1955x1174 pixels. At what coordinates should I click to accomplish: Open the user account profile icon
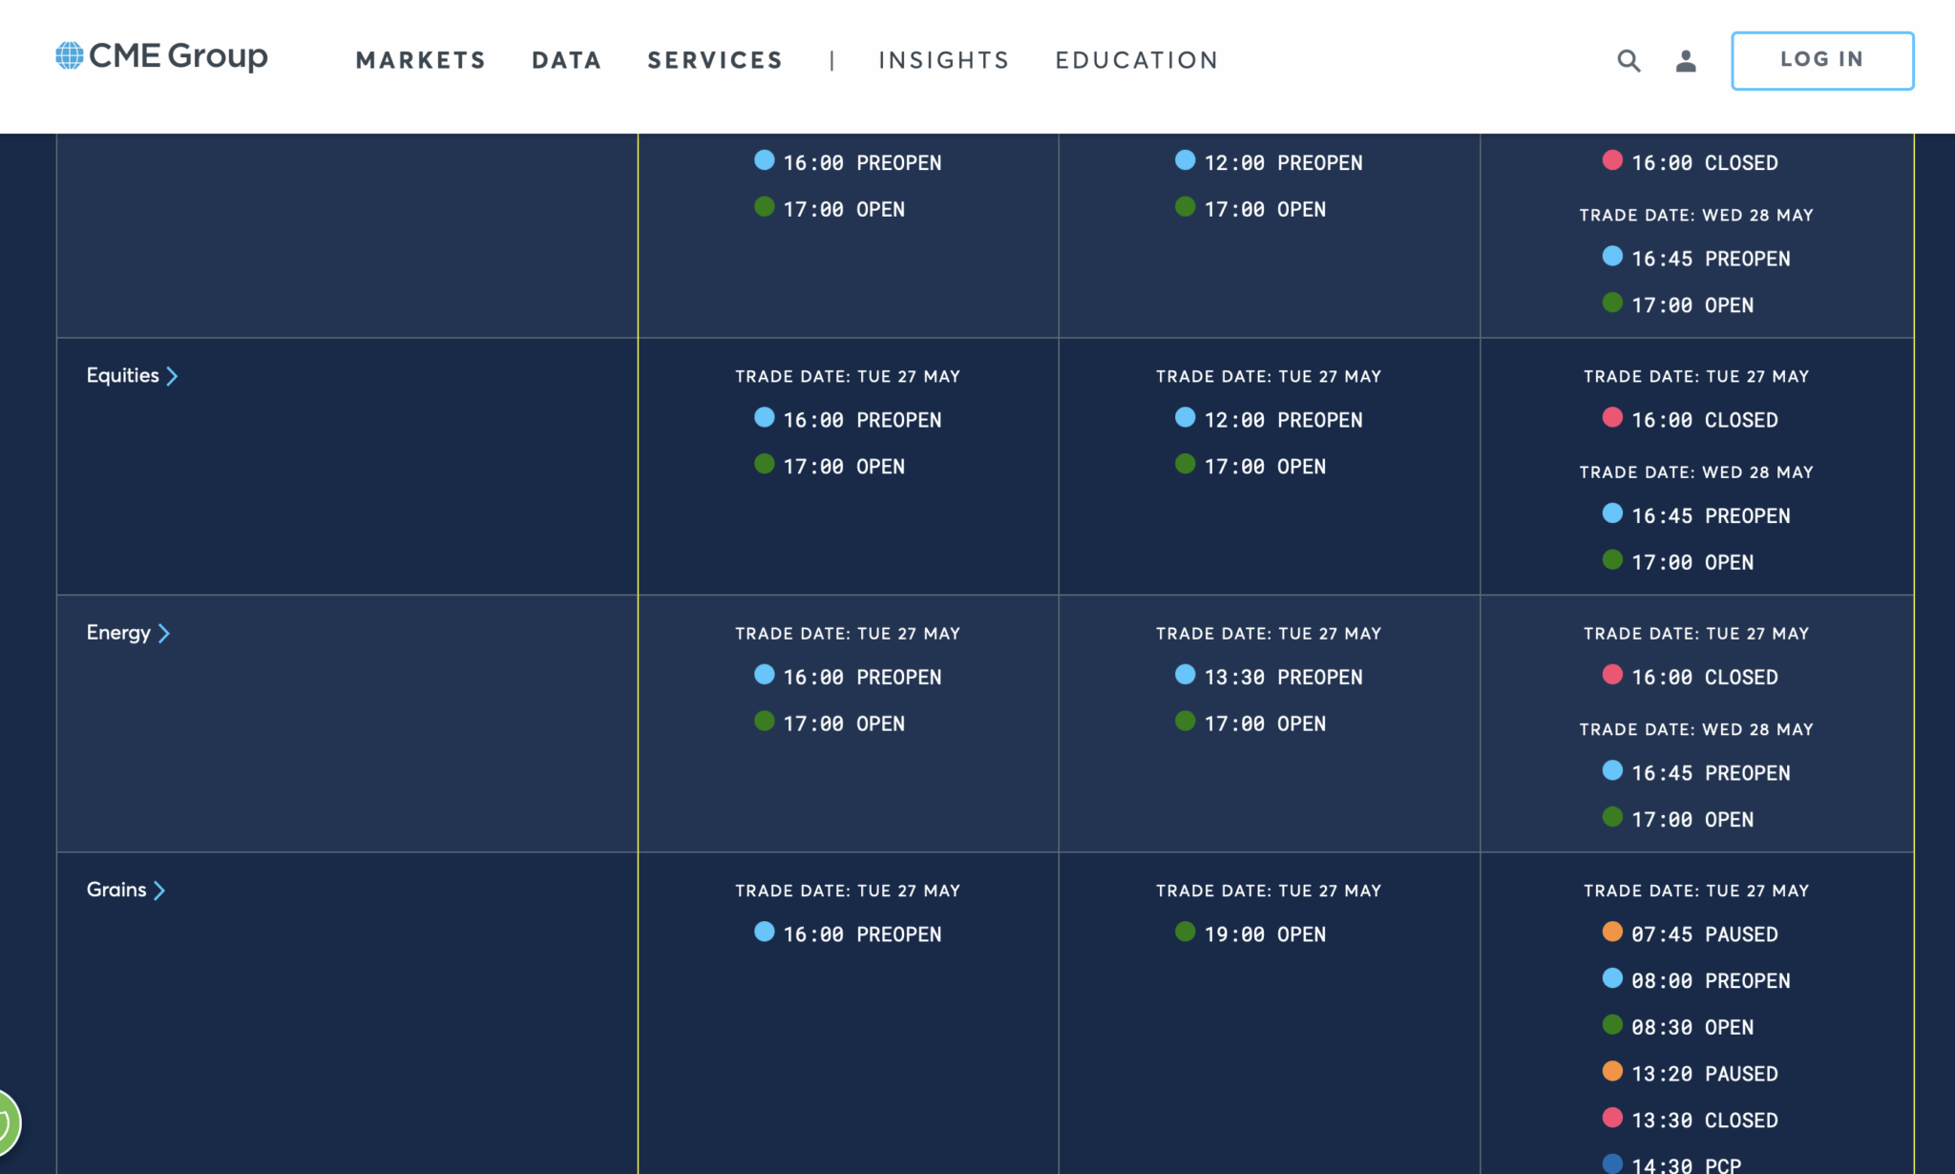point(1686,61)
